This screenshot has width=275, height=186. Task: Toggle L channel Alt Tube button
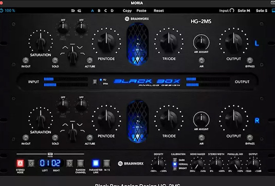pos(90,60)
